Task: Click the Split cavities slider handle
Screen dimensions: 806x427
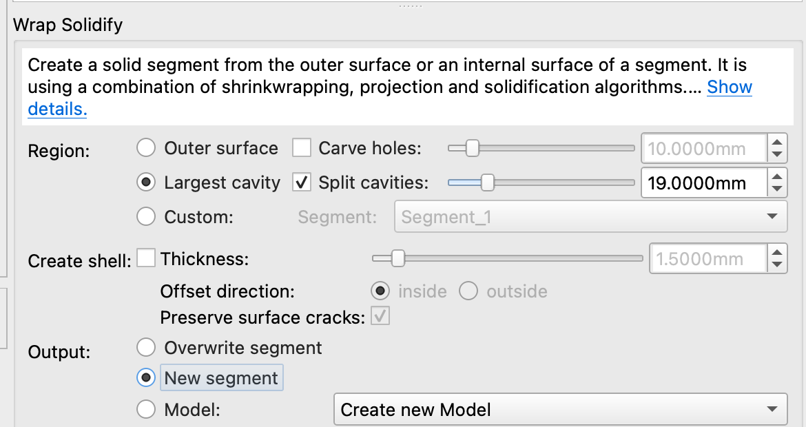Action: point(487,183)
